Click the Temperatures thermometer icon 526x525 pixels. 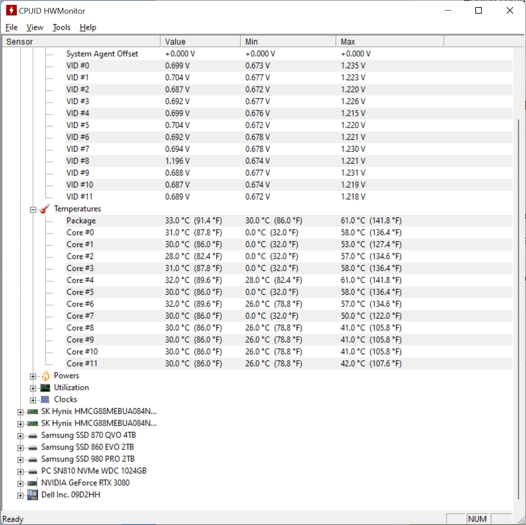(45, 209)
